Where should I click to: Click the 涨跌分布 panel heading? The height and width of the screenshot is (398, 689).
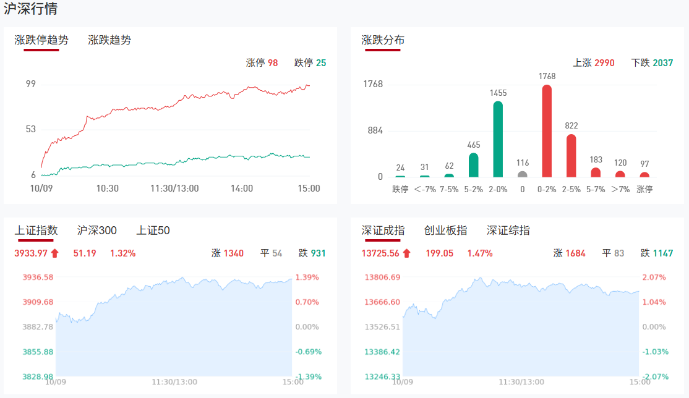pyautogui.click(x=383, y=40)
